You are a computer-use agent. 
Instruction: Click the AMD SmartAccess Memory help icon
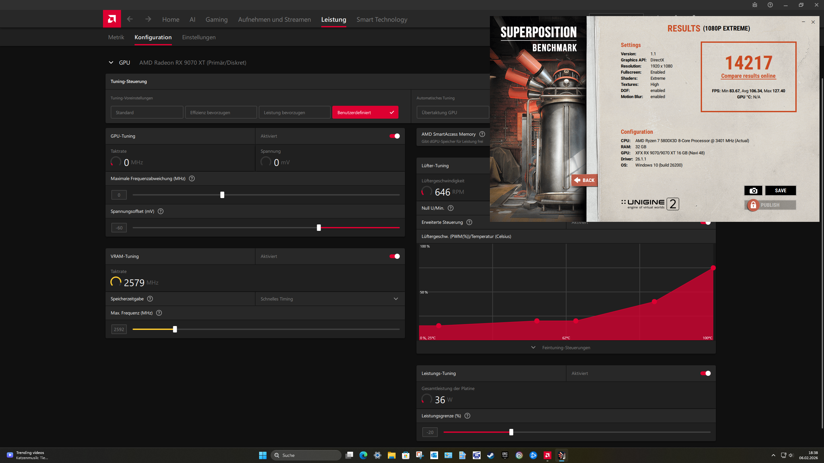pyautogui.click(x=482, y=134)
